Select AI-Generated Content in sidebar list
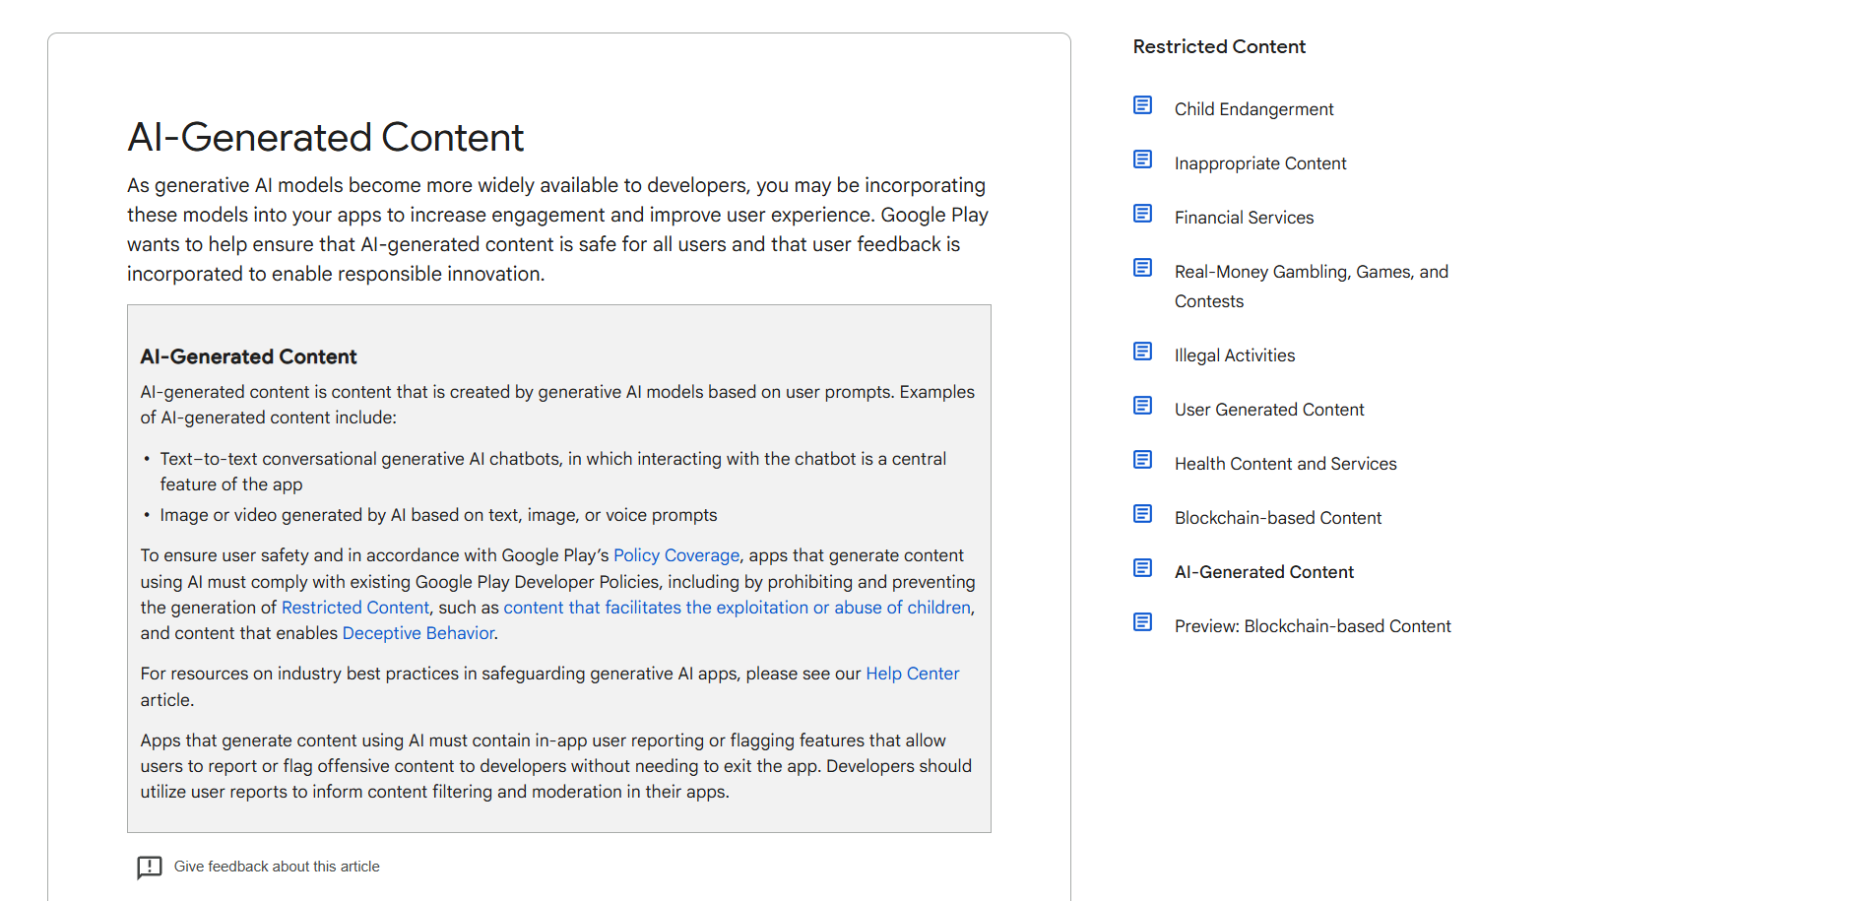The height and width of the screenshot is (901, 1862). click(1263, 572)
